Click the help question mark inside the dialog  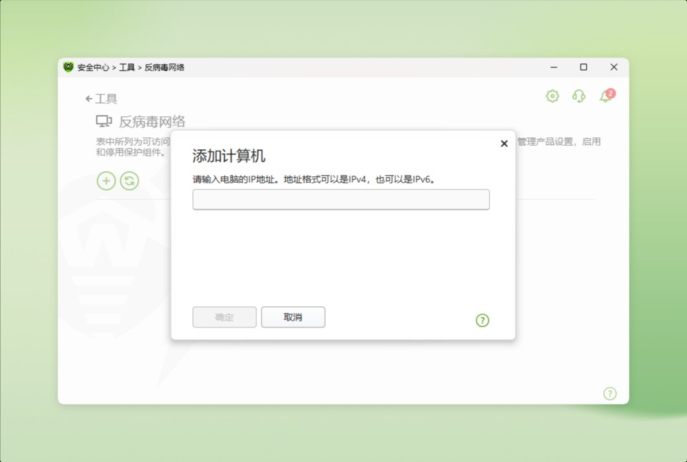click(x=482, y=320)
